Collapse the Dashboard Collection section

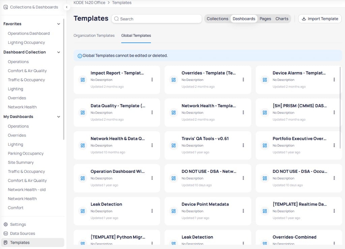59,52
